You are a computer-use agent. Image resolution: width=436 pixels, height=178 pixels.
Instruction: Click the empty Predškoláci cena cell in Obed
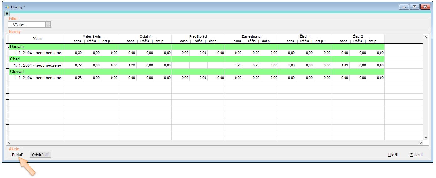point(180,65)
